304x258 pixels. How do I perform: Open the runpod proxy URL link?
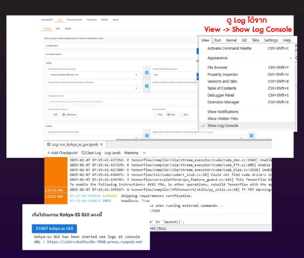(94, 242)
